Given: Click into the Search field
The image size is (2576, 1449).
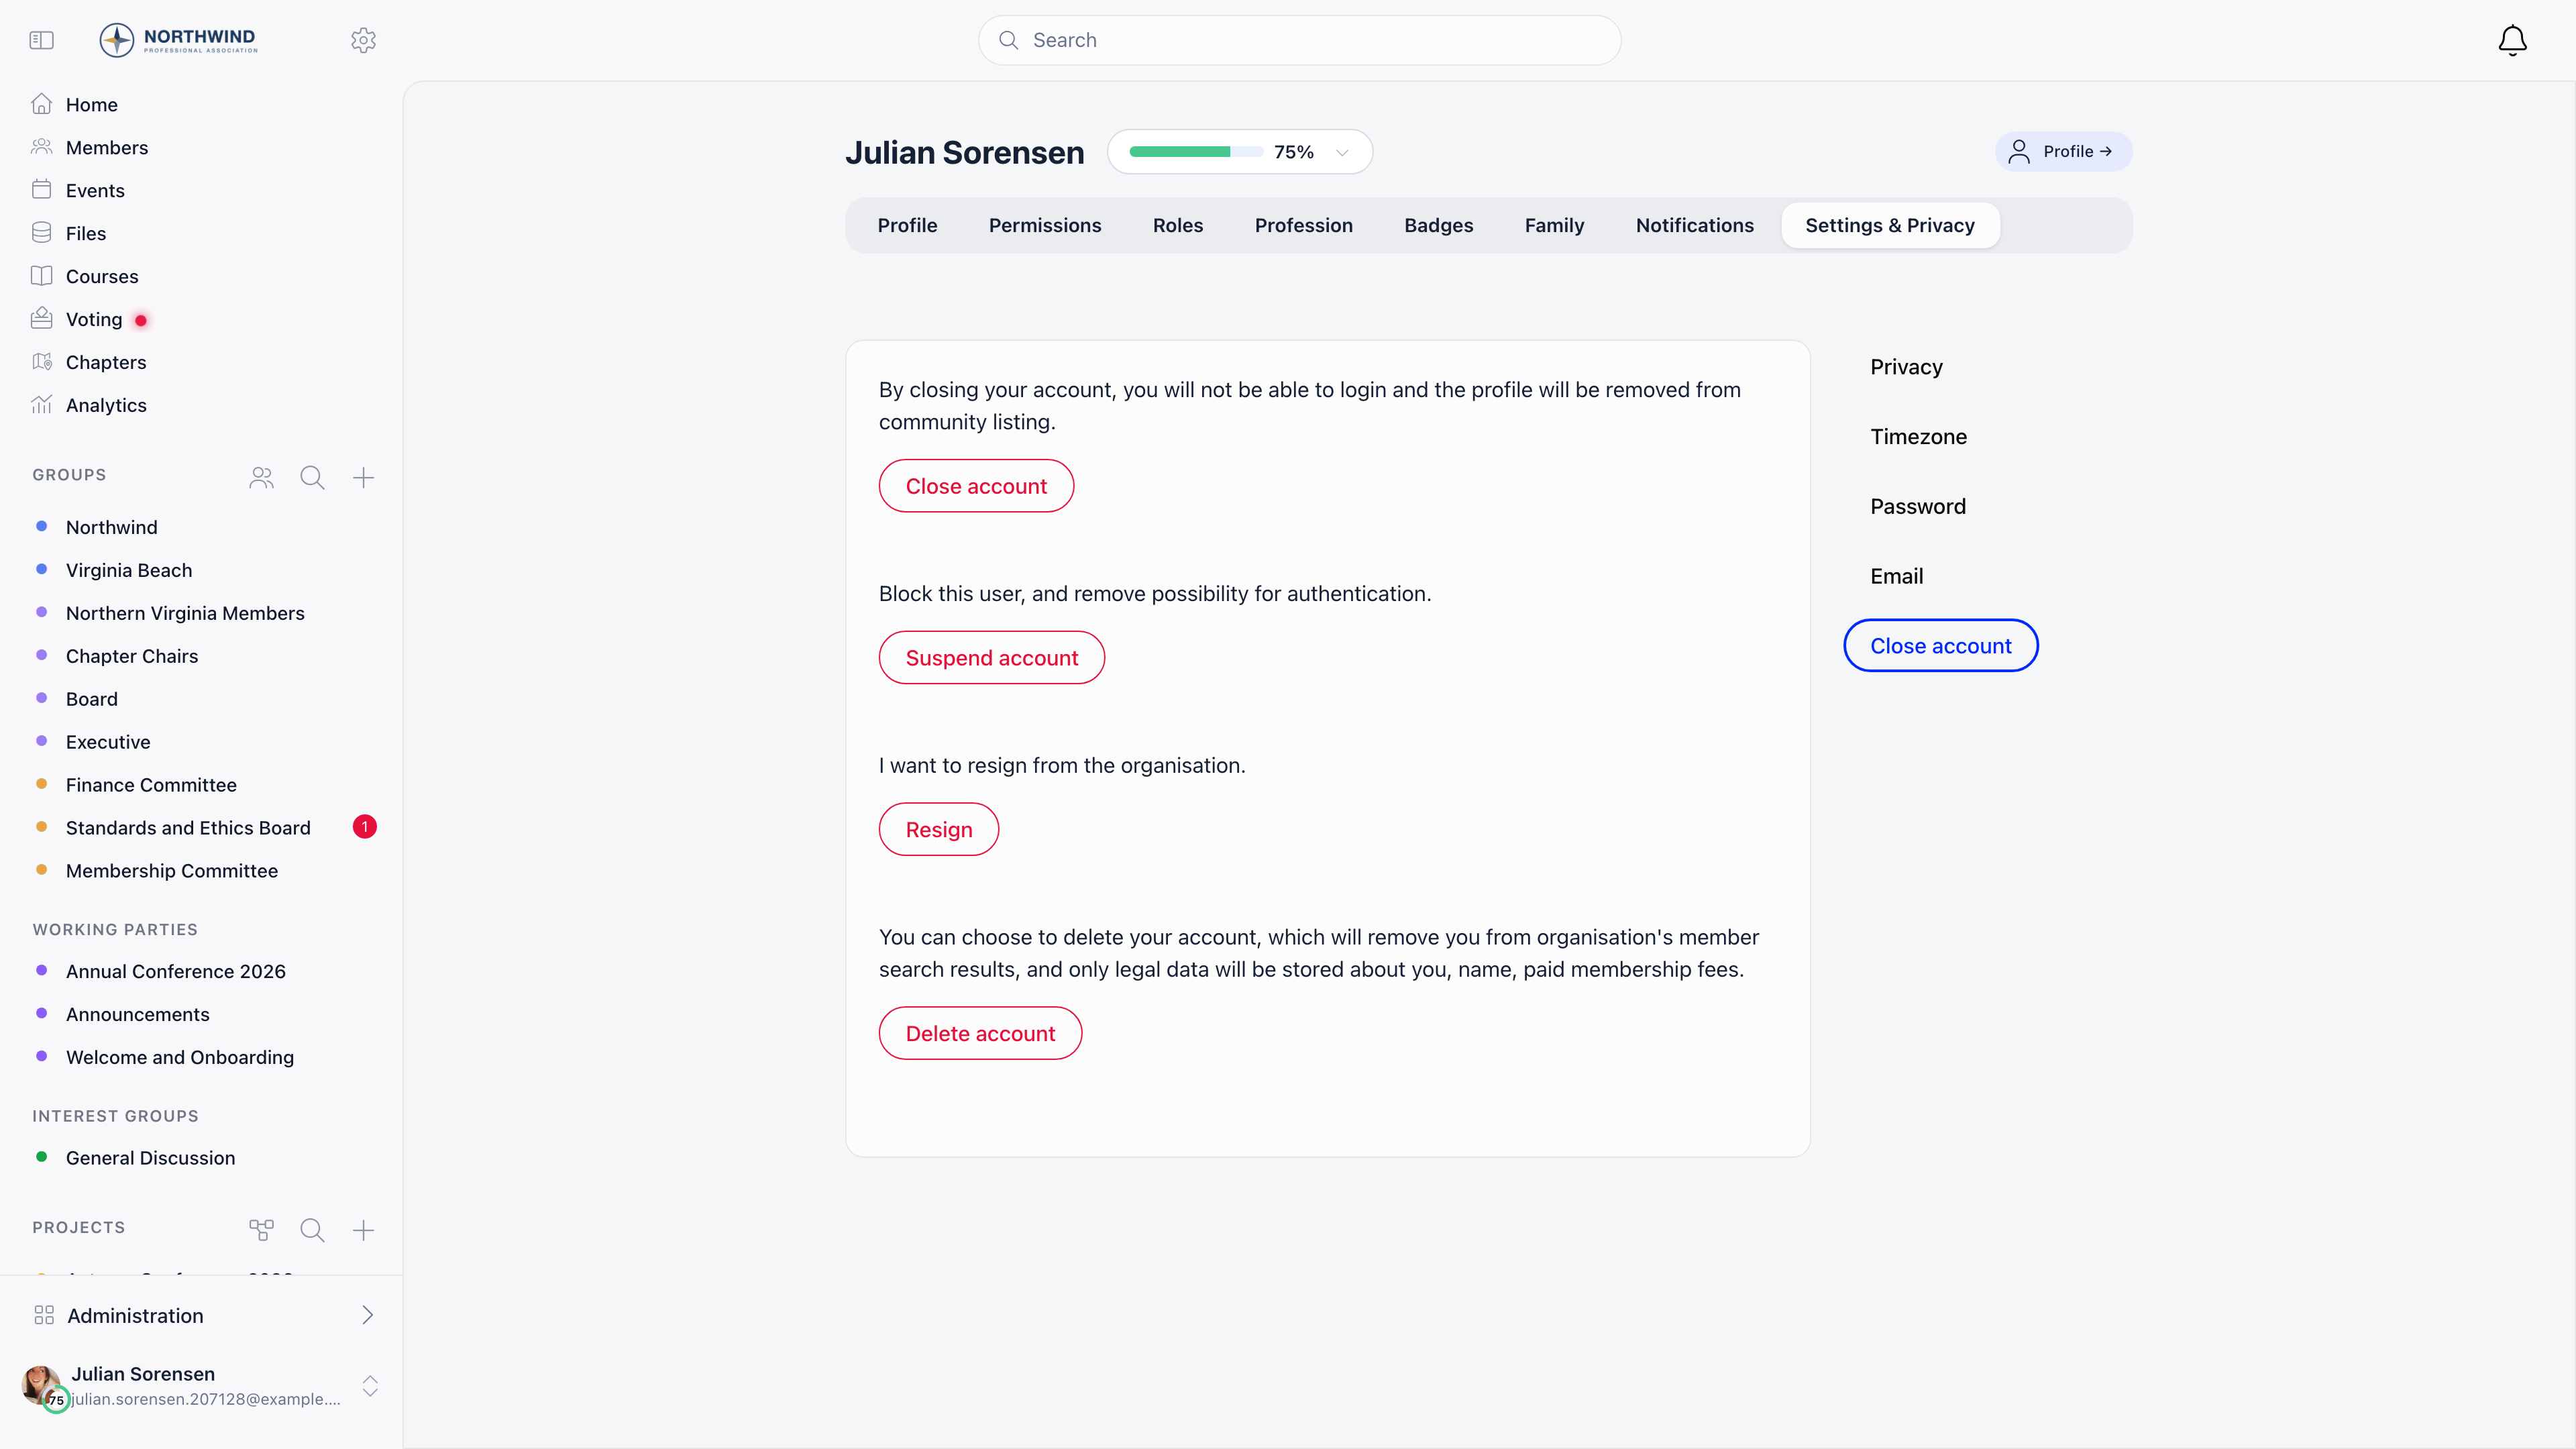Looking at the screenshot, I should point(1299,40).
